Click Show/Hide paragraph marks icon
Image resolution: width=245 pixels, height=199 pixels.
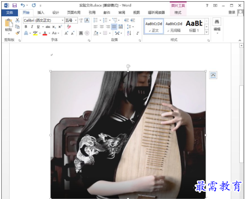click(x=138, y=33)
